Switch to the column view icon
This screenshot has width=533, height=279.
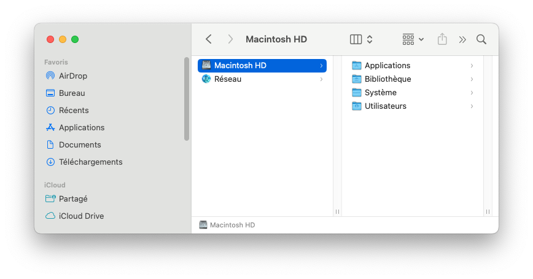point(356,39)
